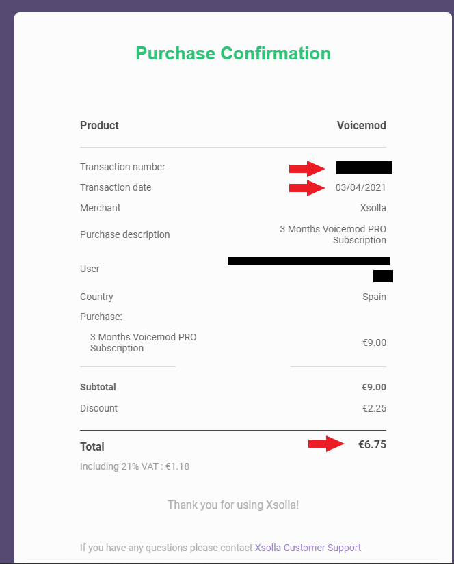Click the Voicemod product name

[x=361, y=126]
